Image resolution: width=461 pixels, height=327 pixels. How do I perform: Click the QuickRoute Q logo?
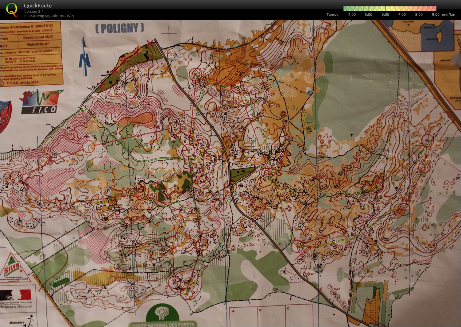(12, 9)
